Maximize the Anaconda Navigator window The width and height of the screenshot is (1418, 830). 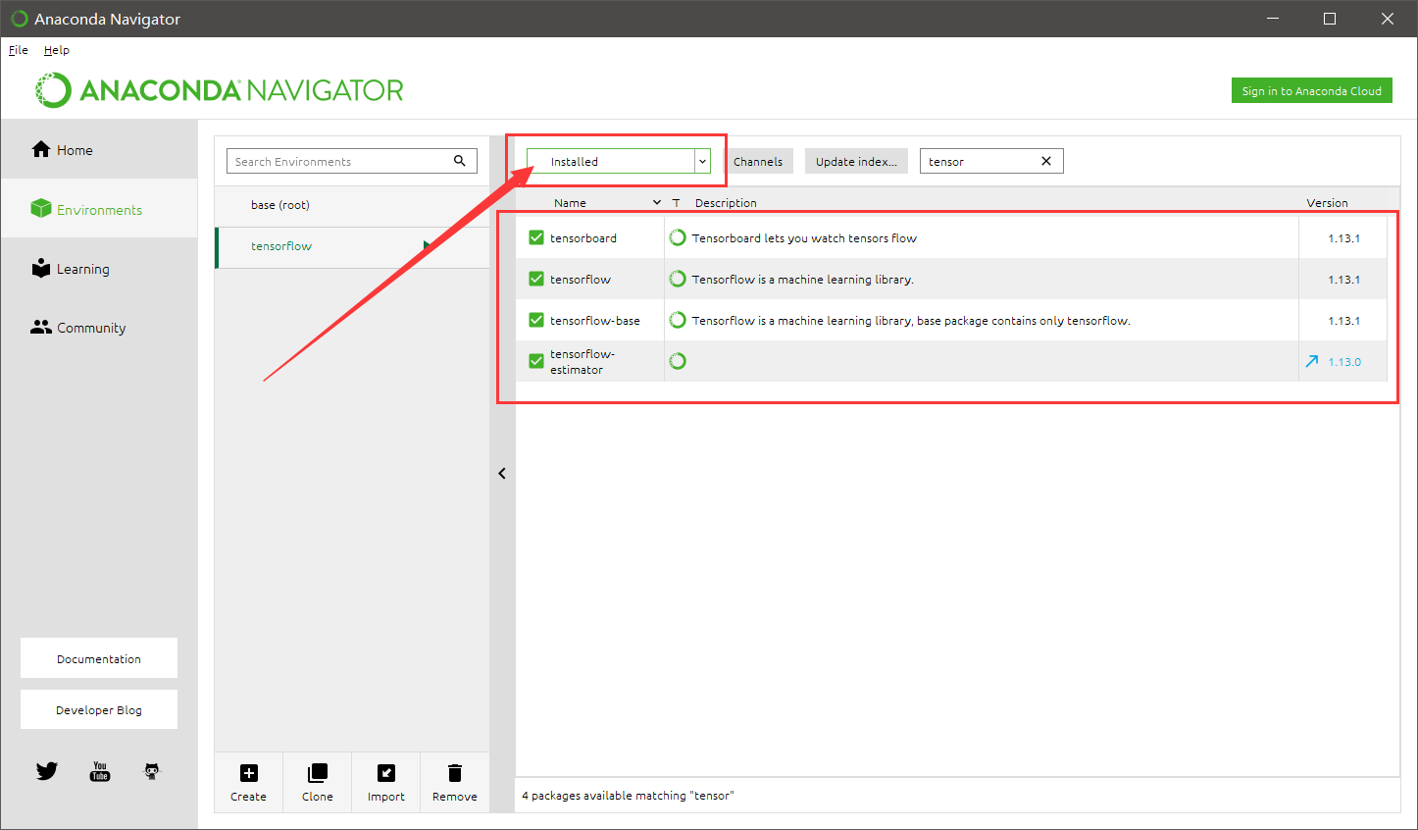pyautogui.click(x=1330, y=19)
